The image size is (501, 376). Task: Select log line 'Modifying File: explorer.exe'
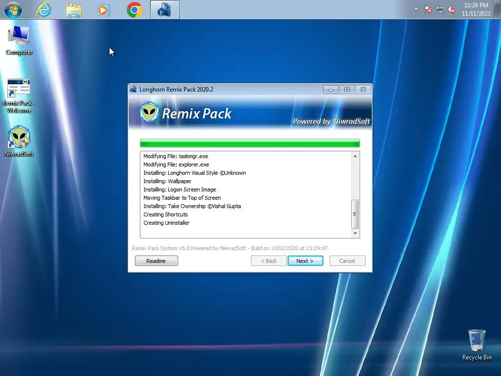(x=176, y=164)
